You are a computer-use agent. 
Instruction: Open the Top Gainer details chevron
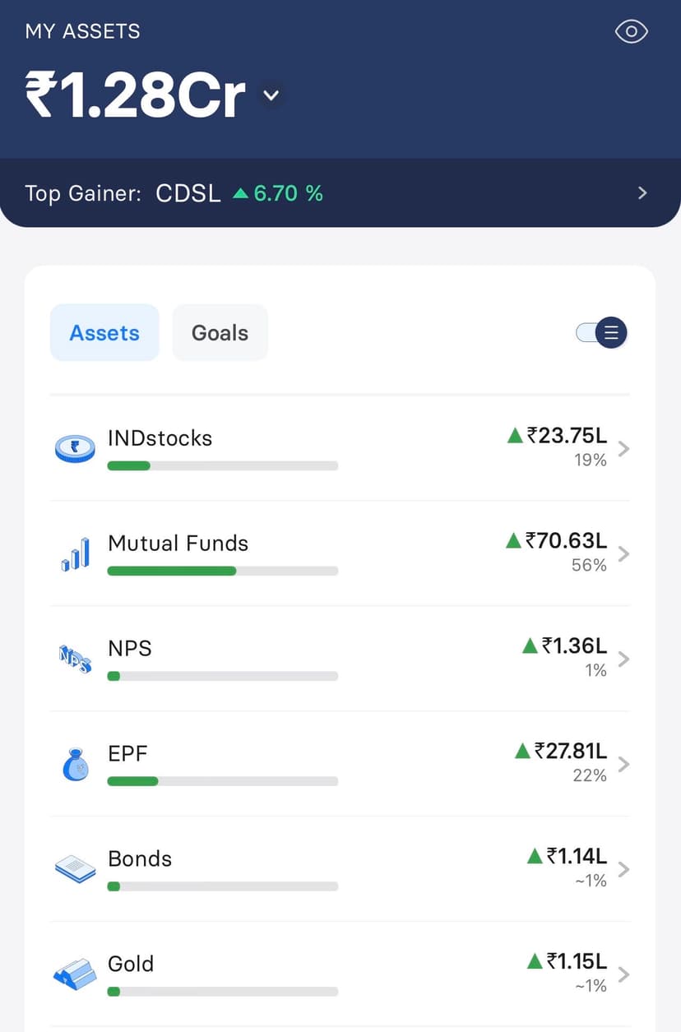coord(642,193)
